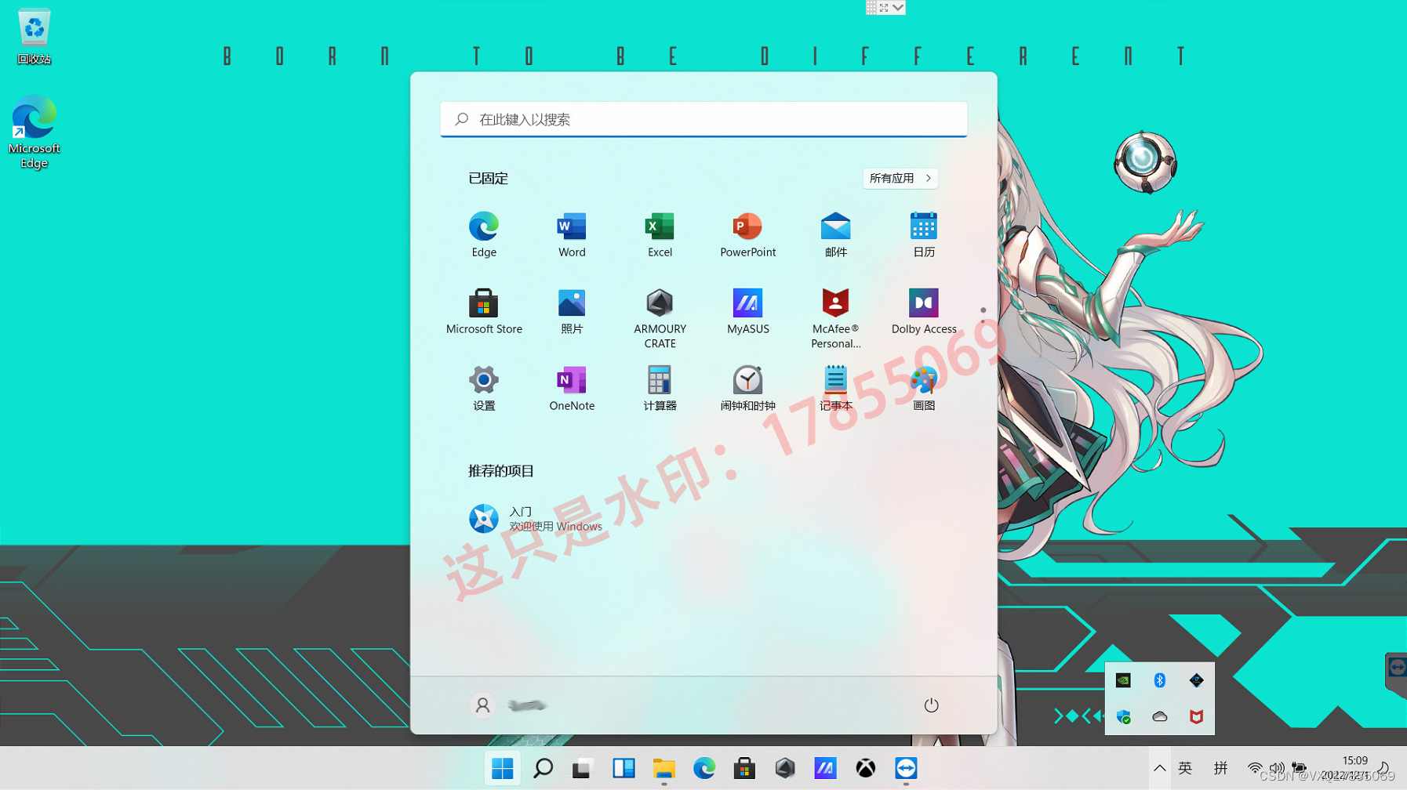Open 记事本 Notepad
Image resolution: width=1407 pixels, height=790 pixels.
(x=835, y=388)
